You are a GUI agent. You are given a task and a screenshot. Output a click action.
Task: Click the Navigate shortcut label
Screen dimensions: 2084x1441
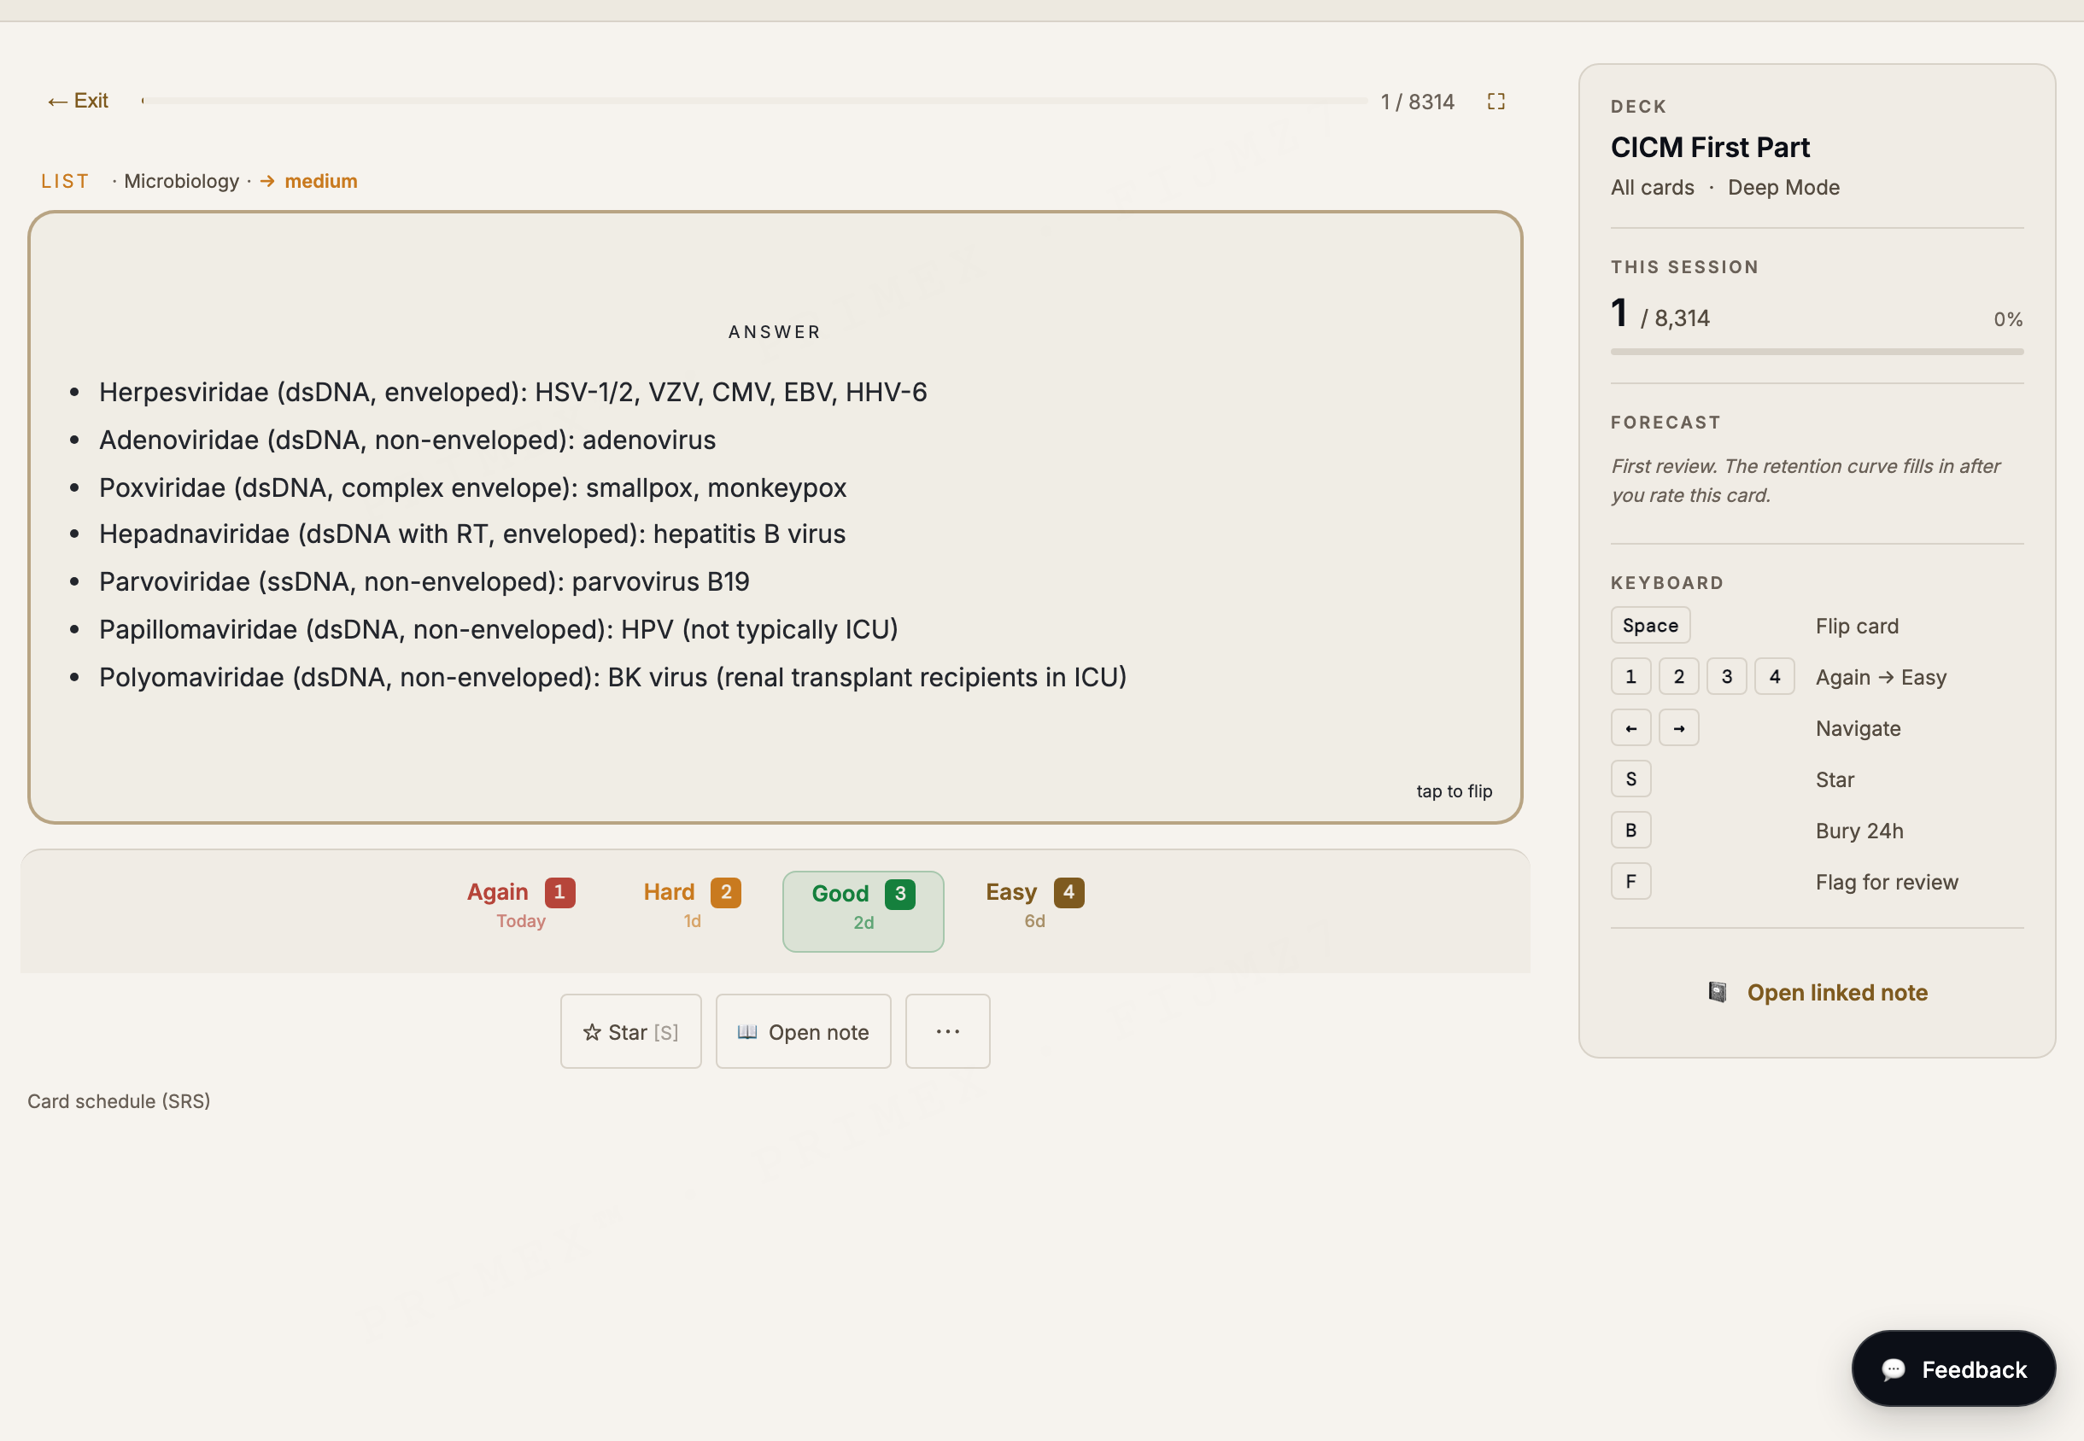coord(1859,729)
